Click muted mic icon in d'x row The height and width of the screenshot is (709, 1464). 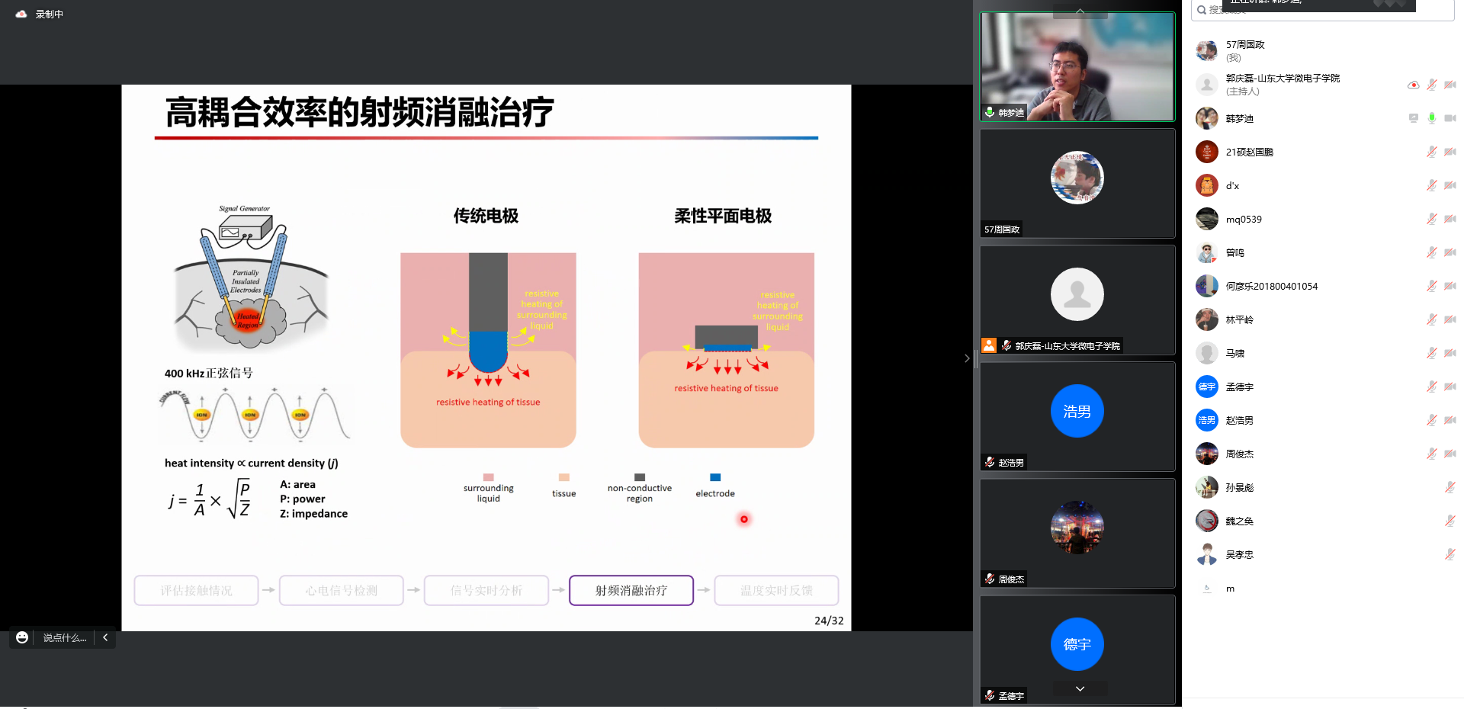(1432, 185)
